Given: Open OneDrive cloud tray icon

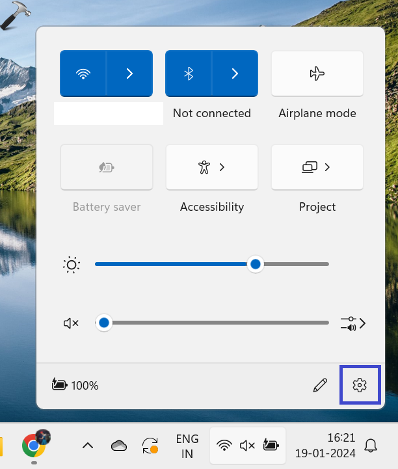Looking at the screenshot, I should pyautogui.click(x=119, y=446).
